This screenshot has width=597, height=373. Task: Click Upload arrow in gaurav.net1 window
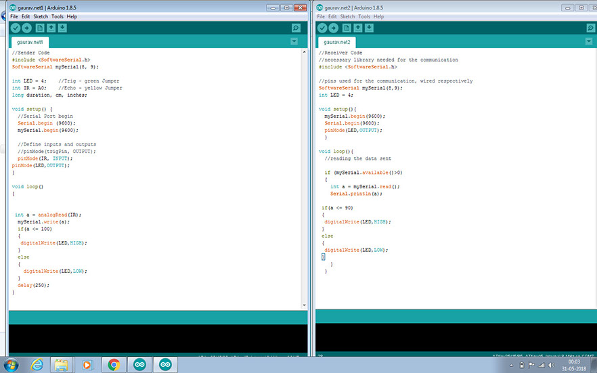tap(26, 28)
